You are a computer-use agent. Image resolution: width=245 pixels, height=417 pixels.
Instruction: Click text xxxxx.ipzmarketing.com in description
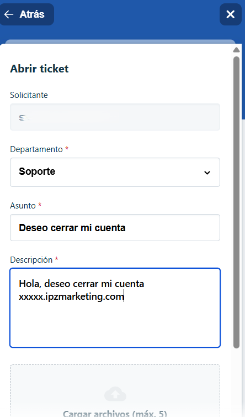click(71, 296)
